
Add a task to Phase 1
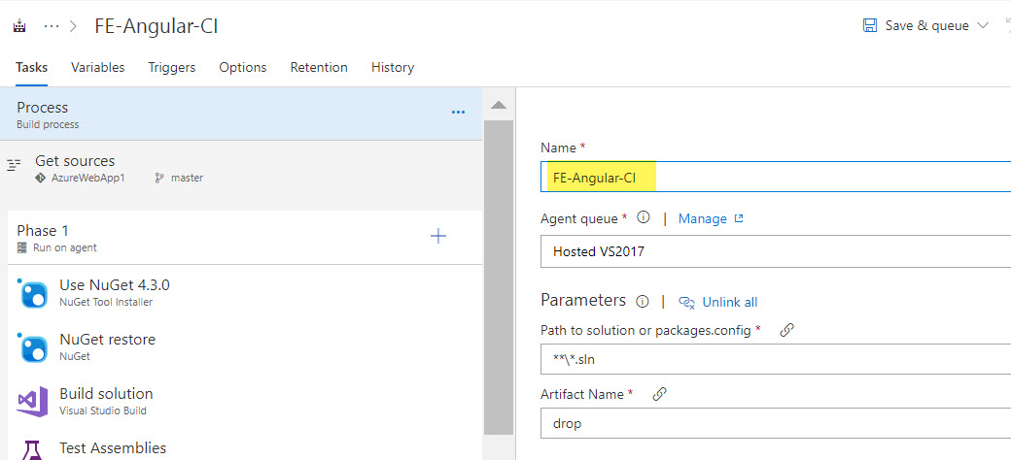point(438,236)
